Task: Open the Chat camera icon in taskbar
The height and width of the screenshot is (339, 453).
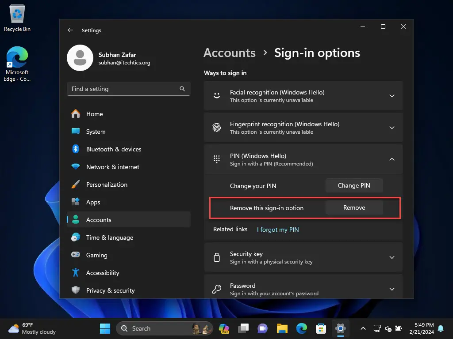Action: (262, 328)
